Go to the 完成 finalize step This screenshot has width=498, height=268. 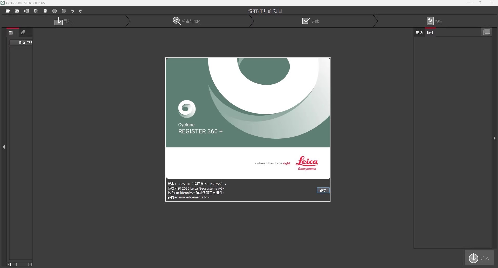(310, 21)
